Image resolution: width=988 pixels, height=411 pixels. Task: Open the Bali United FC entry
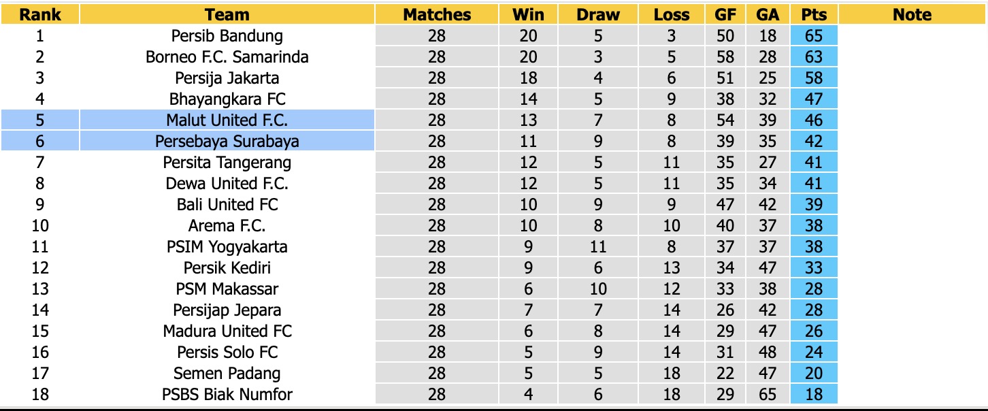click(227, 204)
